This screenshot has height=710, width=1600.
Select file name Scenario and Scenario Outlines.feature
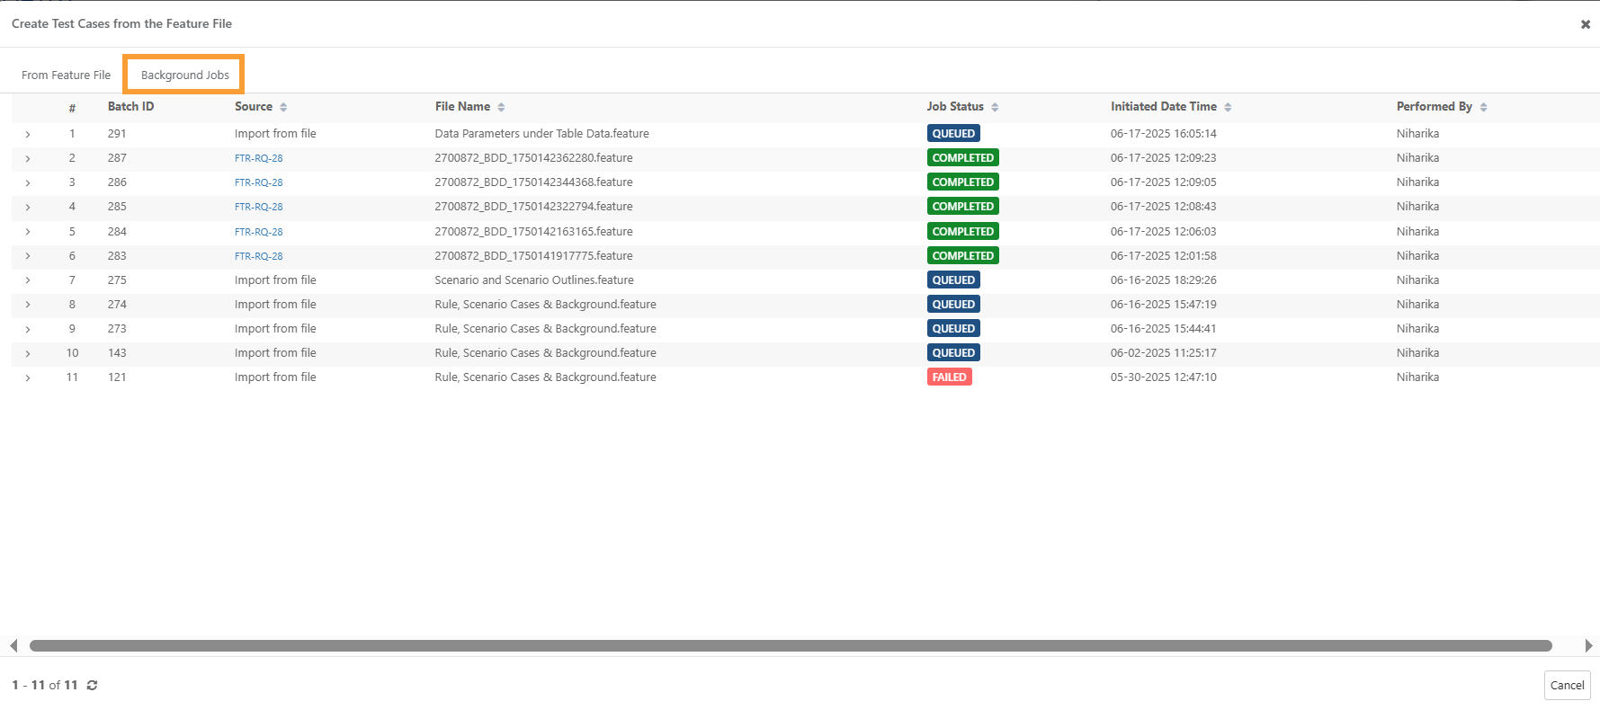point(534,280)
